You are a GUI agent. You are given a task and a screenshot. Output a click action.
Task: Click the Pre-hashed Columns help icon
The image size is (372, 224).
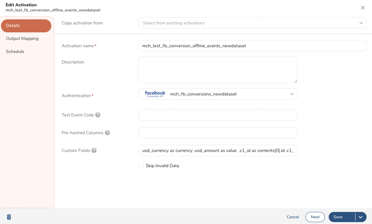(x=107, y=133)
